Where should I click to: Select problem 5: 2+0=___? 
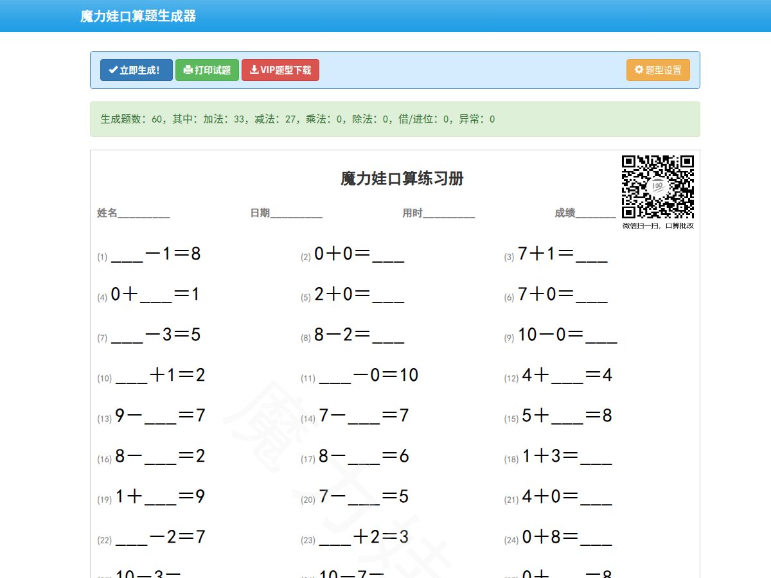[353, 295]
